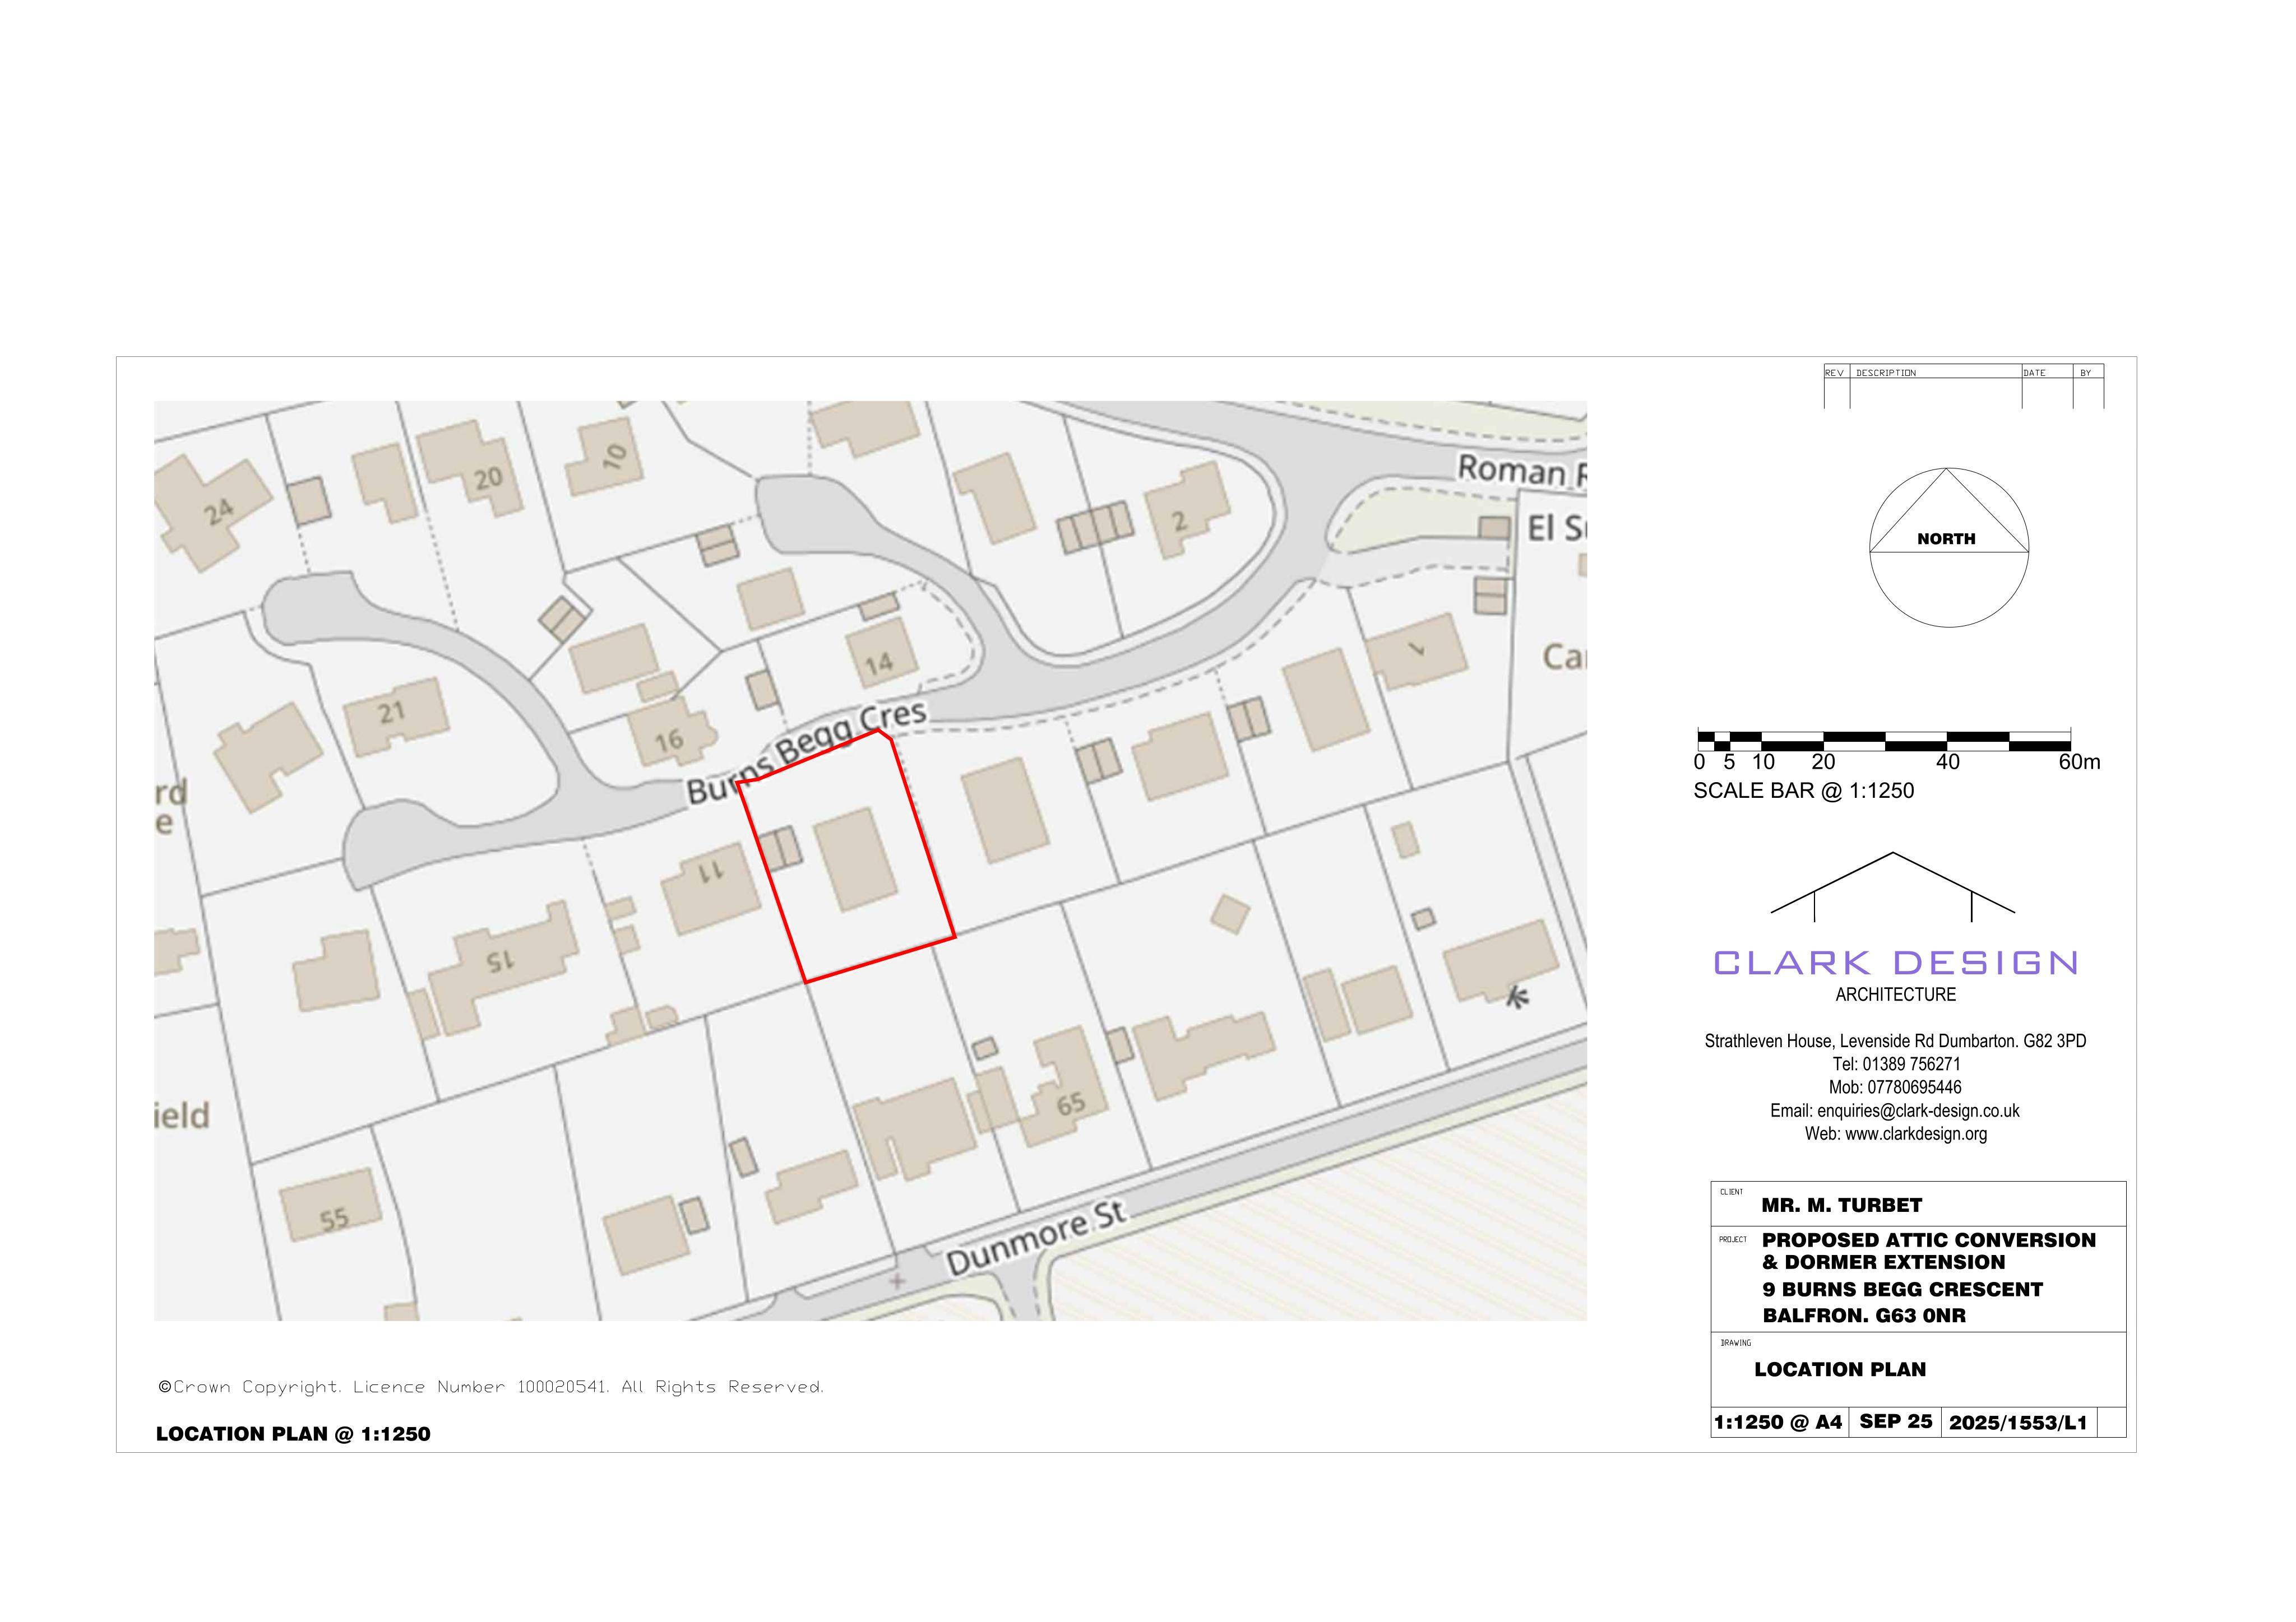Click the red site boundary outline
Viewport: 2296px width, 1622px height.
(846, 856)
